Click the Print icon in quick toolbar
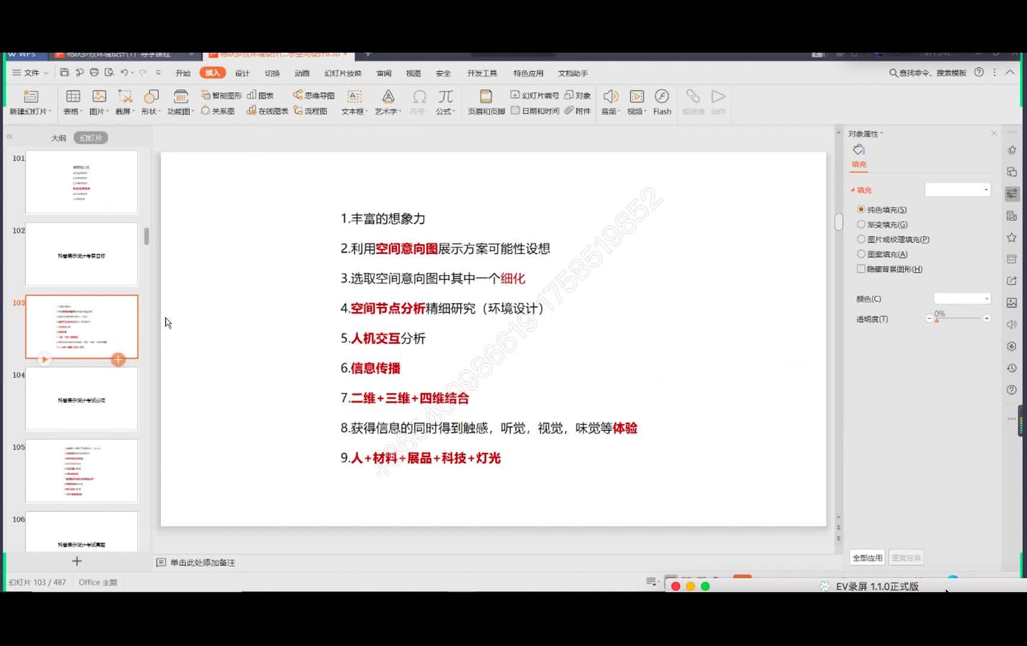Image resolution: width=1027 pixels, height=646 pixels. pos(94,72)
